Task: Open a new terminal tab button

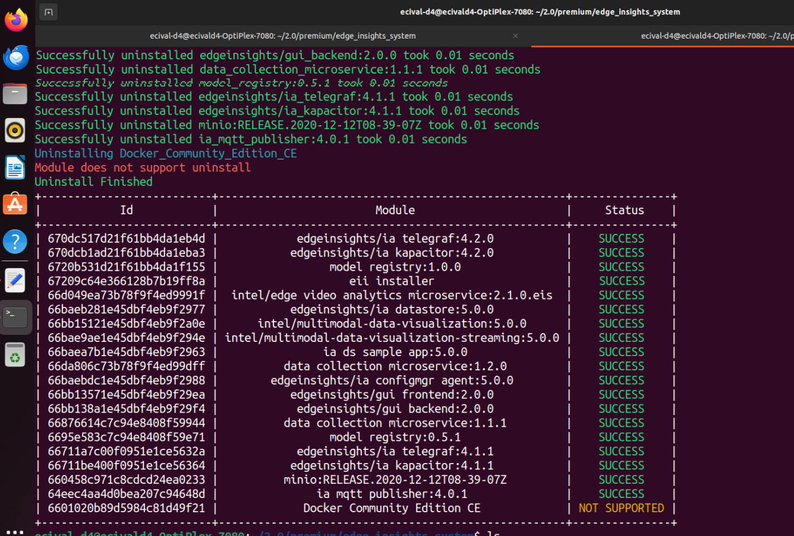Action: pos(49,12)
